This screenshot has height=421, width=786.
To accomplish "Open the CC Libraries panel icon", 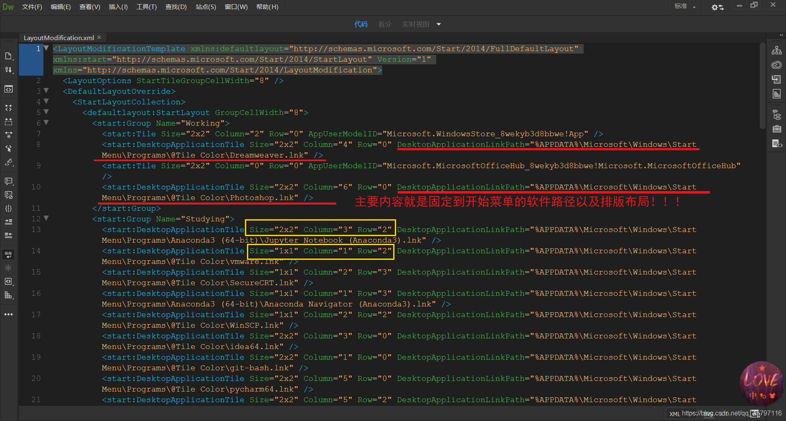I will 776,65.
